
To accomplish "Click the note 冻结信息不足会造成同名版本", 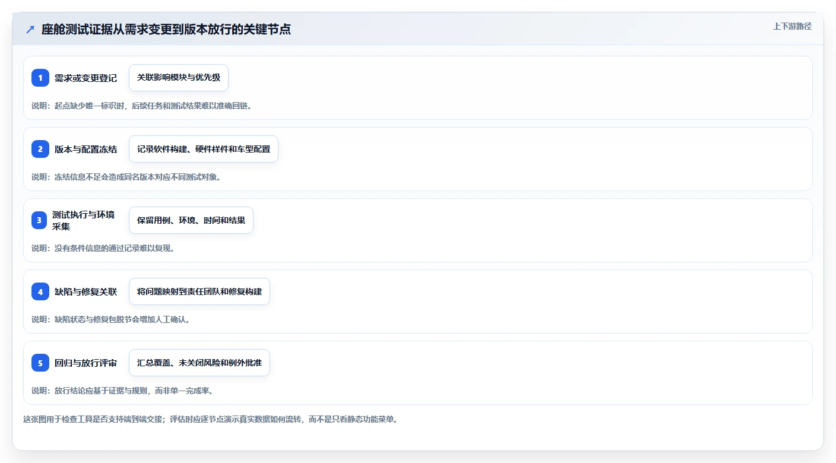I will [126, 177].
